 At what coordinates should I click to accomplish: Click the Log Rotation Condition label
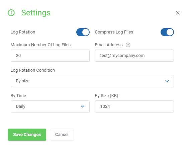[x=33, y=70]
